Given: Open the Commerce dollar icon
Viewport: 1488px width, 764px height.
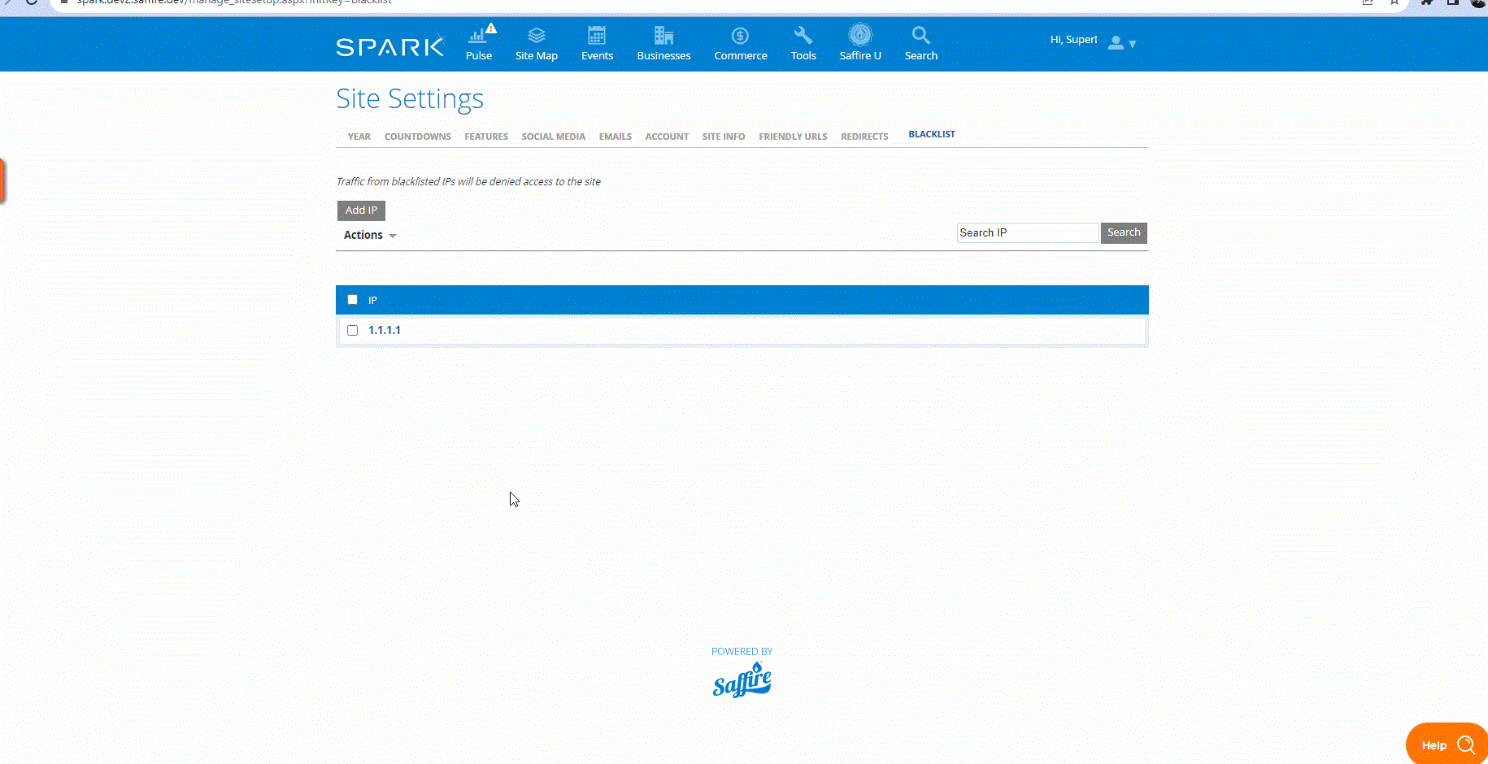Looking at the screenshot, I should [x=740, y=37].
